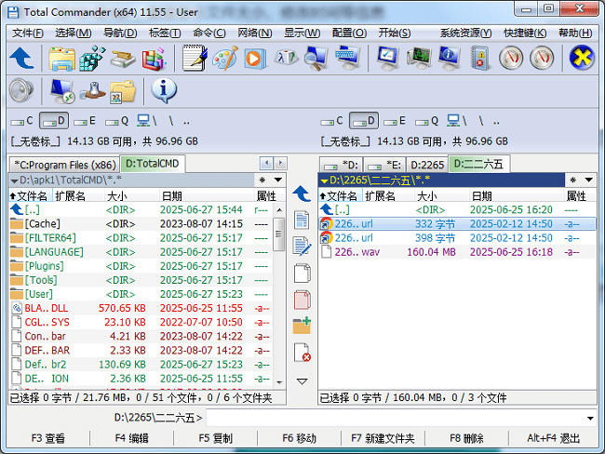605x454 pixels.
Task: Click the delete file icon in middle bar
Action: click(x=302, y=353)
